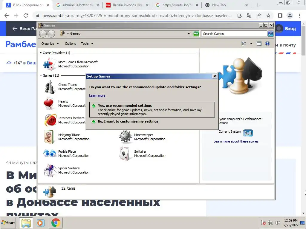This screenshot has height=229, width=306.
Task: Change the view with the views icon
Action: 244,44
